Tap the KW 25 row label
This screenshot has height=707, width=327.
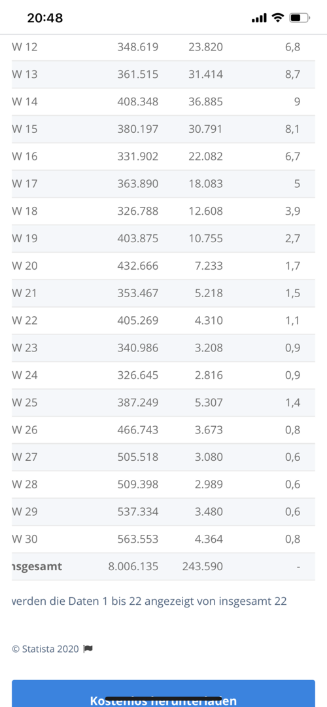click(x=25, y=402)
